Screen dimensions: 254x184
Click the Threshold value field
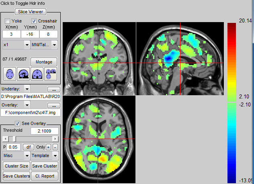pyautogui.click(x=44, y=131)
